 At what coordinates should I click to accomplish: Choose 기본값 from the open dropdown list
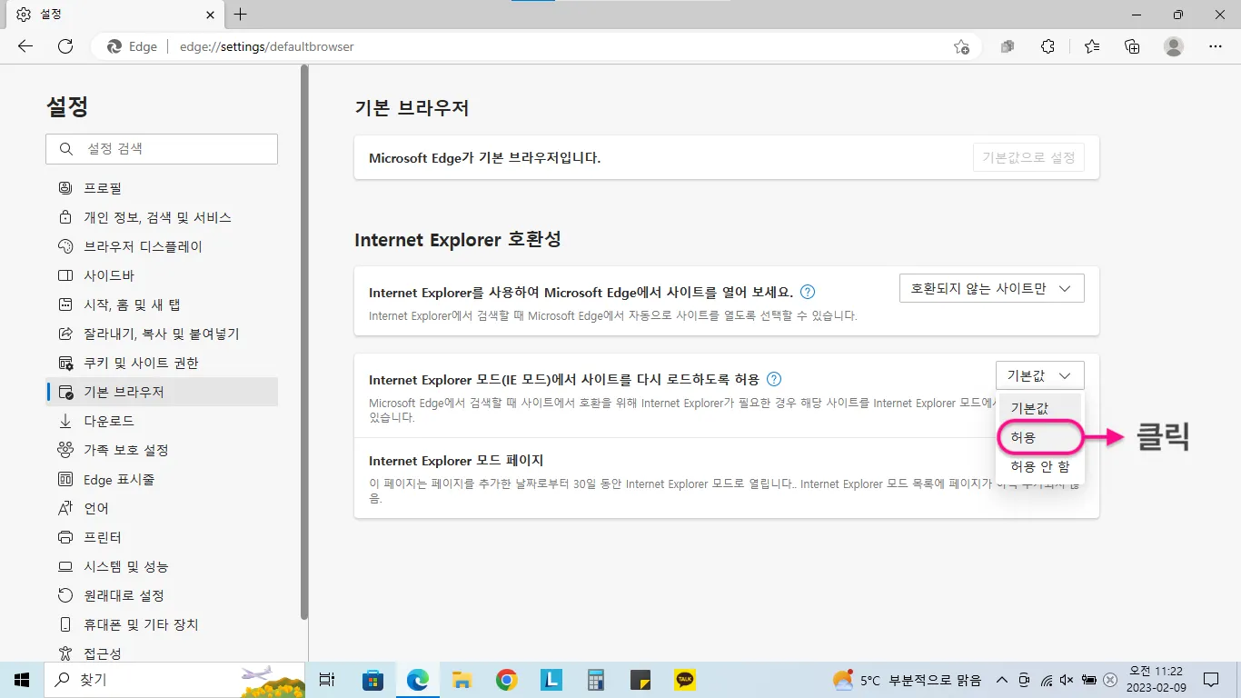(1040, 408)
